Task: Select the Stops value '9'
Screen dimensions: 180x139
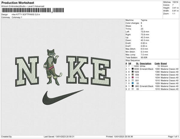Action: (x=141, y=26)
